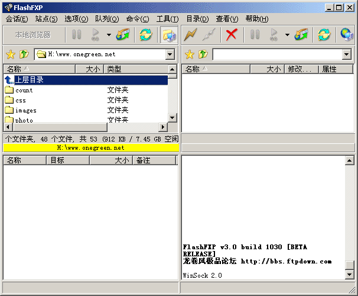Click the left pane pause transfer icon
Screen dimensions: 358x296
pos(76,35)
